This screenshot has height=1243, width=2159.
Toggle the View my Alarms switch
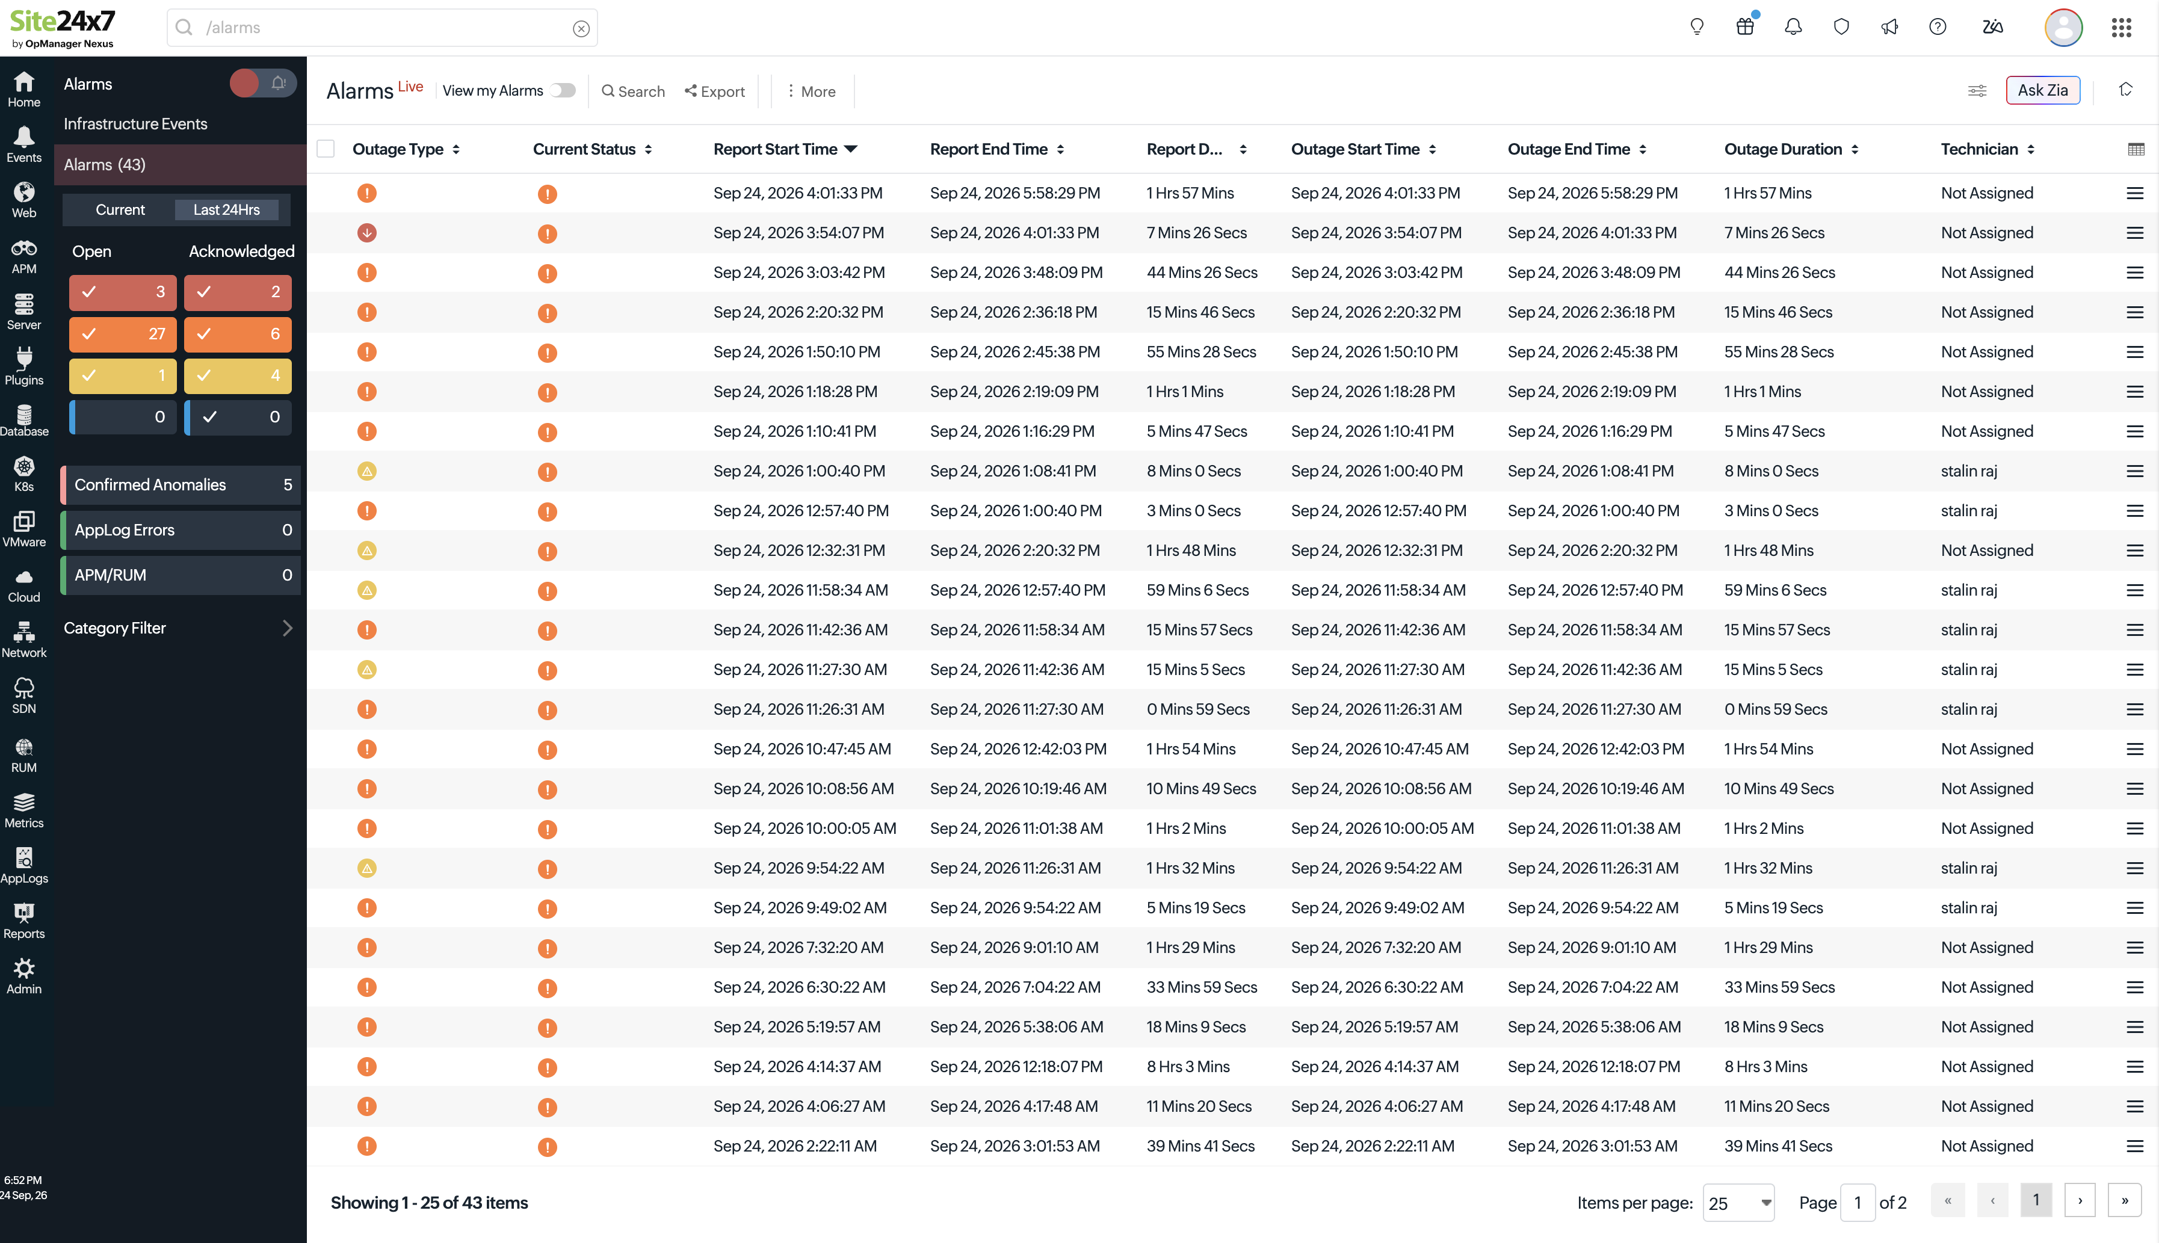563,90
